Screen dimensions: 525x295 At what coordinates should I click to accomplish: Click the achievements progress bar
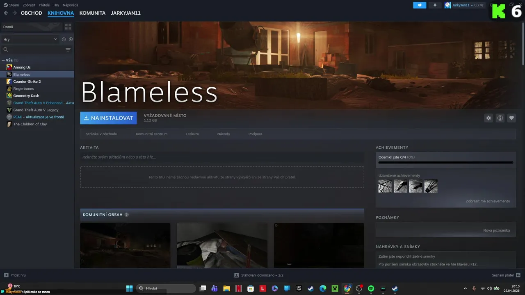click(x=446, y=163)
